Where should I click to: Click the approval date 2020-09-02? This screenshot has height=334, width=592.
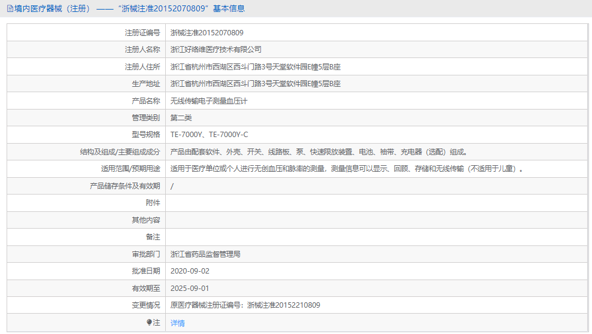click(x=190, y=271)
